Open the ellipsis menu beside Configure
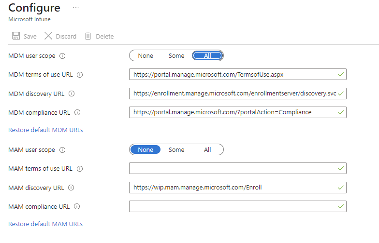The width and height of the screenshot is (379, 243). [x=75, y=8]
